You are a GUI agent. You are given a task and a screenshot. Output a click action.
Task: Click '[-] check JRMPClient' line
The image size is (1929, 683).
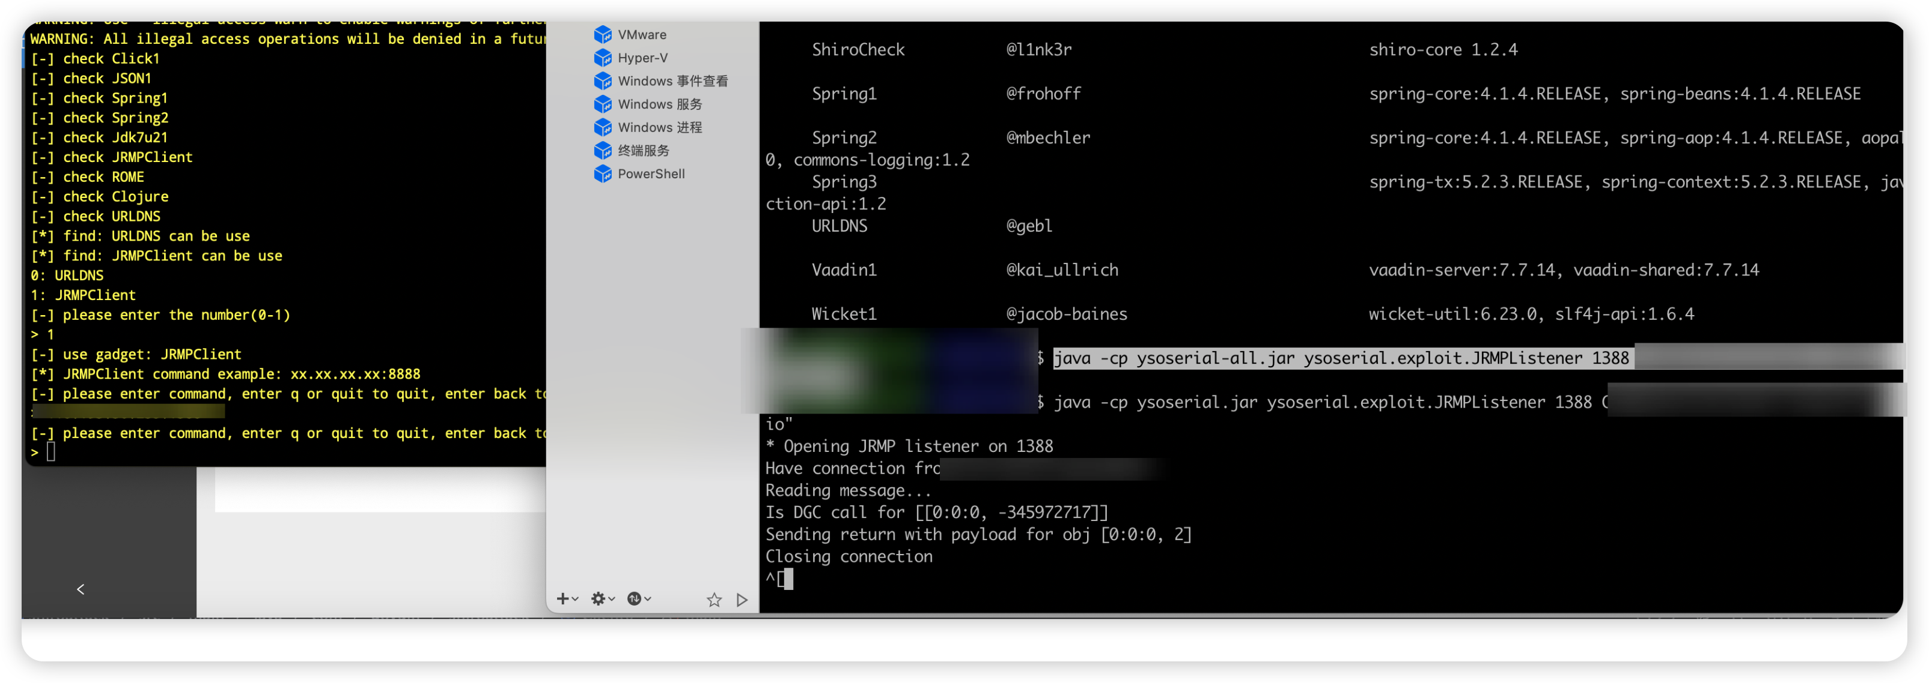(x=112, y=157)
